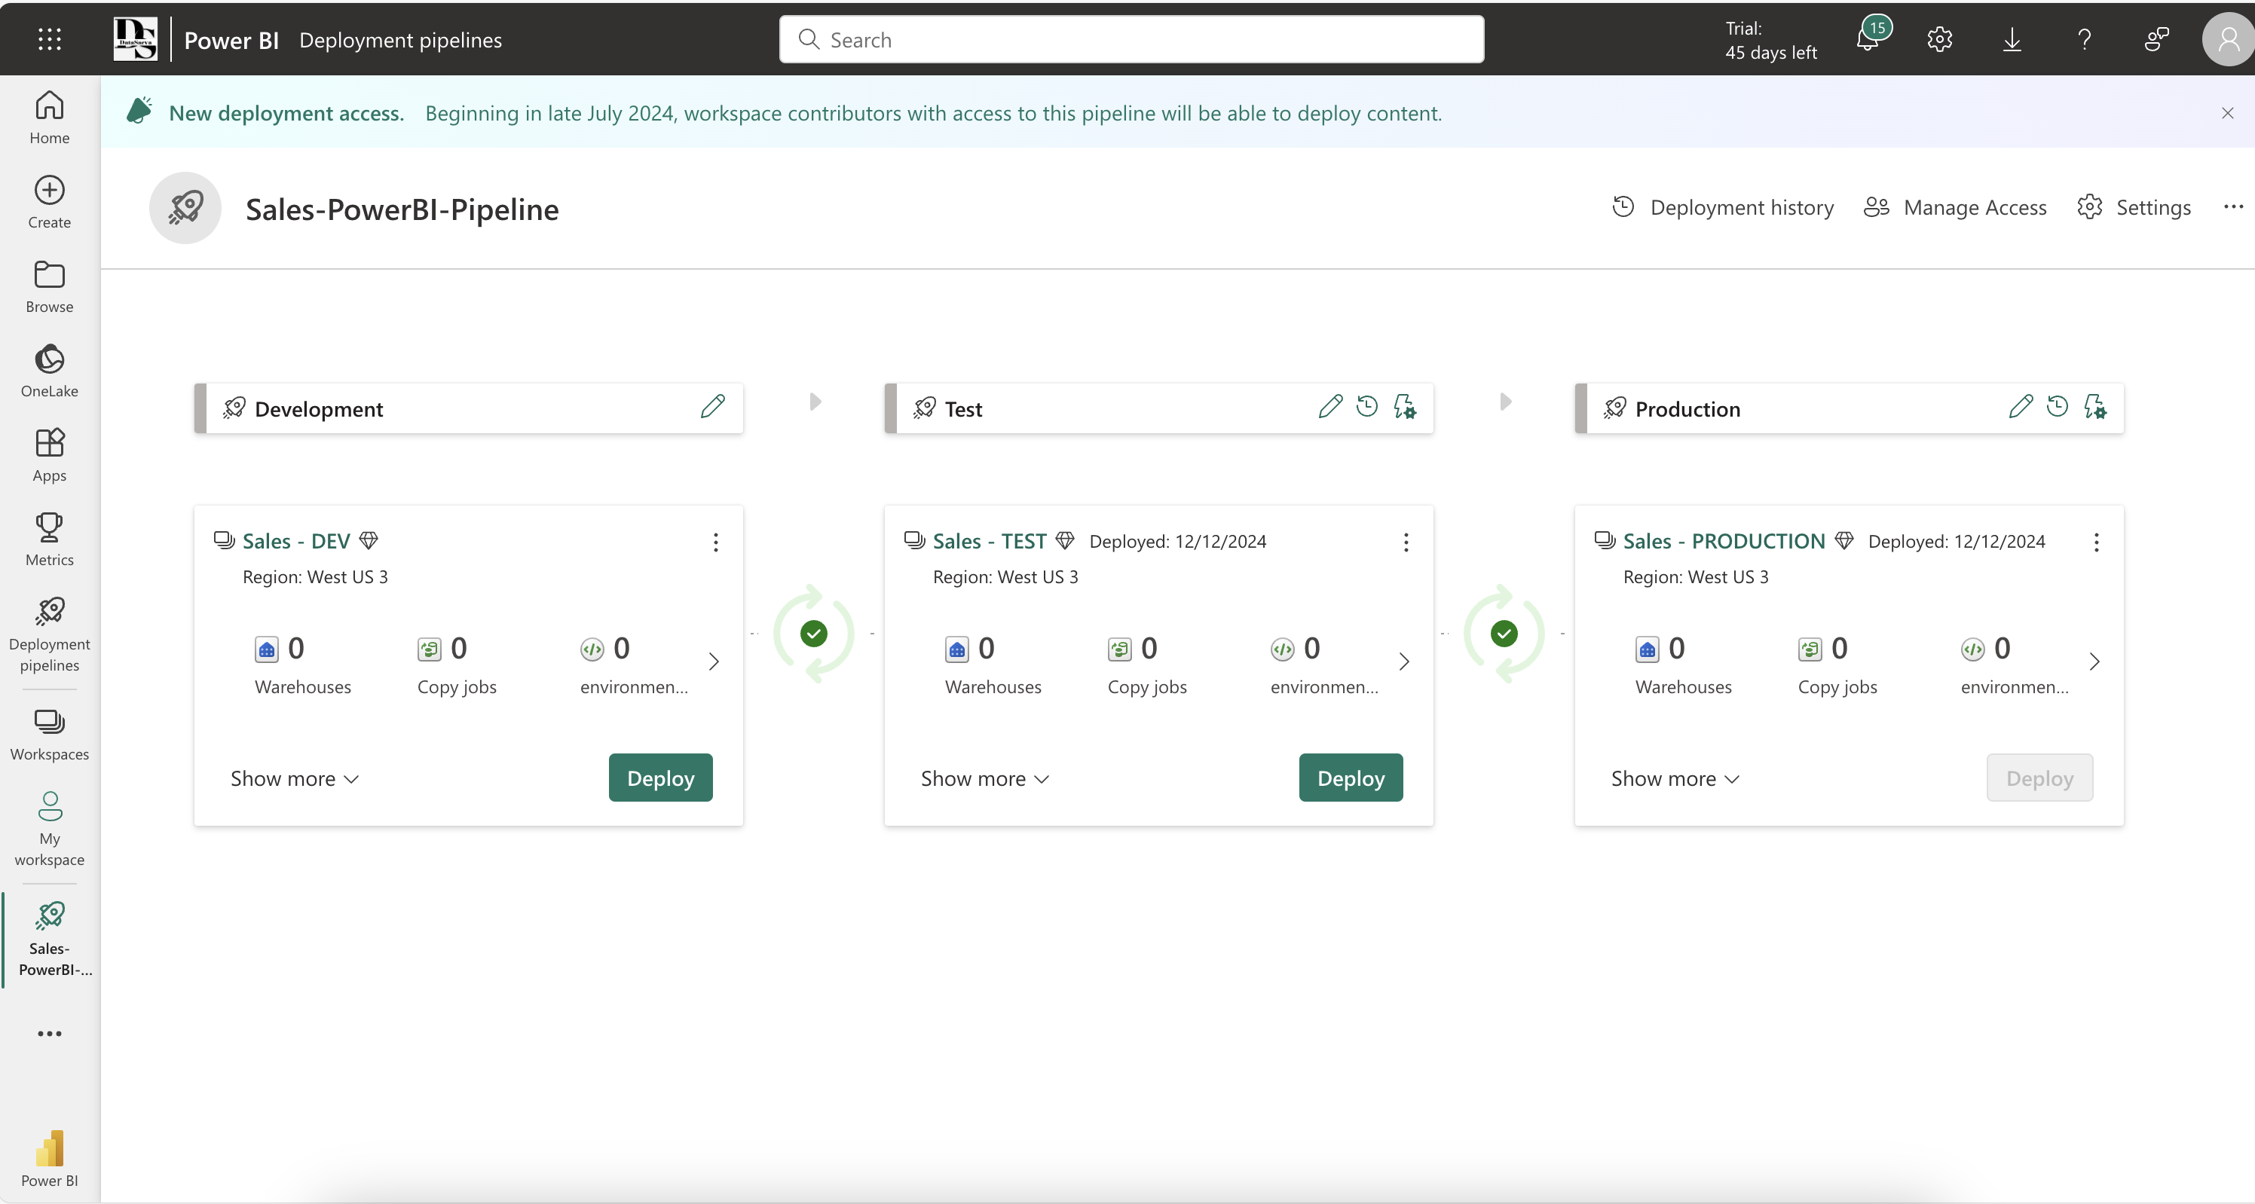This screenshot has height=1204, width=2255.
Task: Open My workspace in the sidebar
Action: click(x=49, y=830)
